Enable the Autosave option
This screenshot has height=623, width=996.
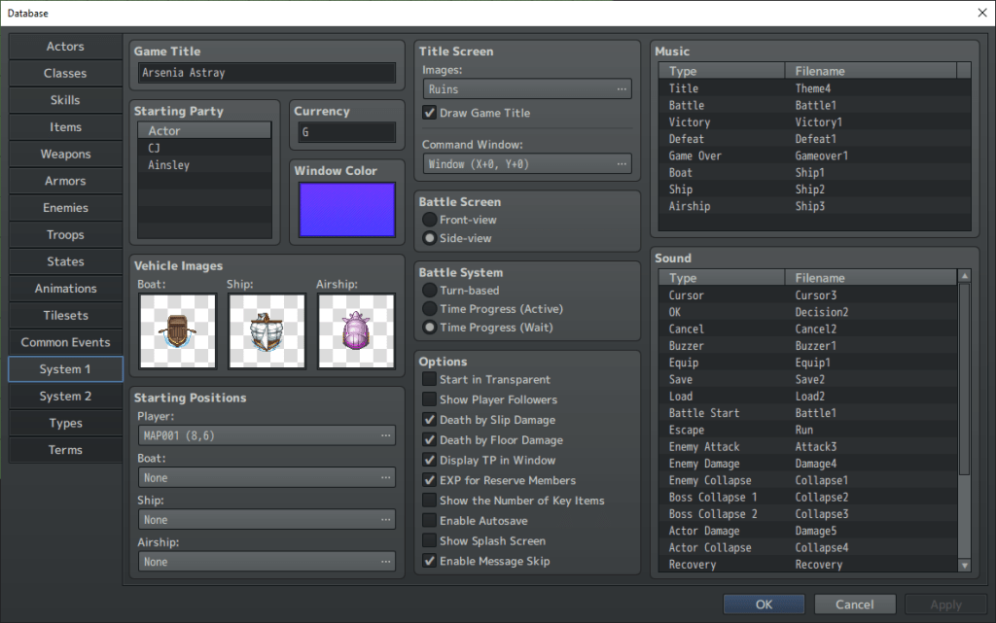coord(429,521)
